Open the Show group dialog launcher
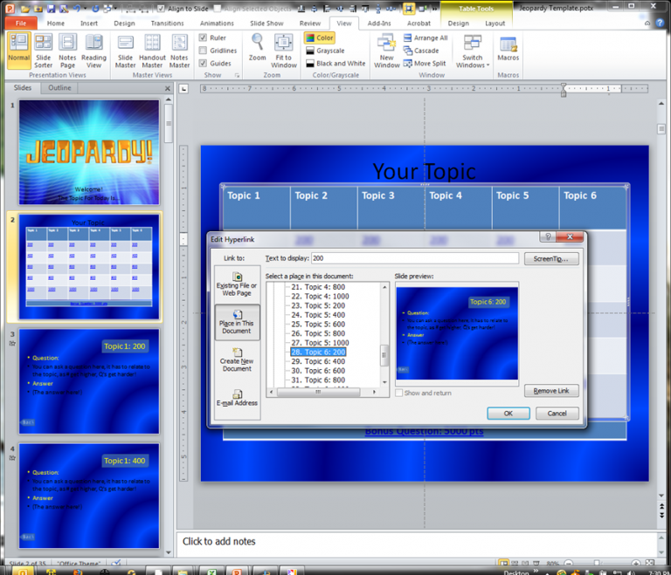This screenshot has height=575, width=671. (x=237, y=75)
